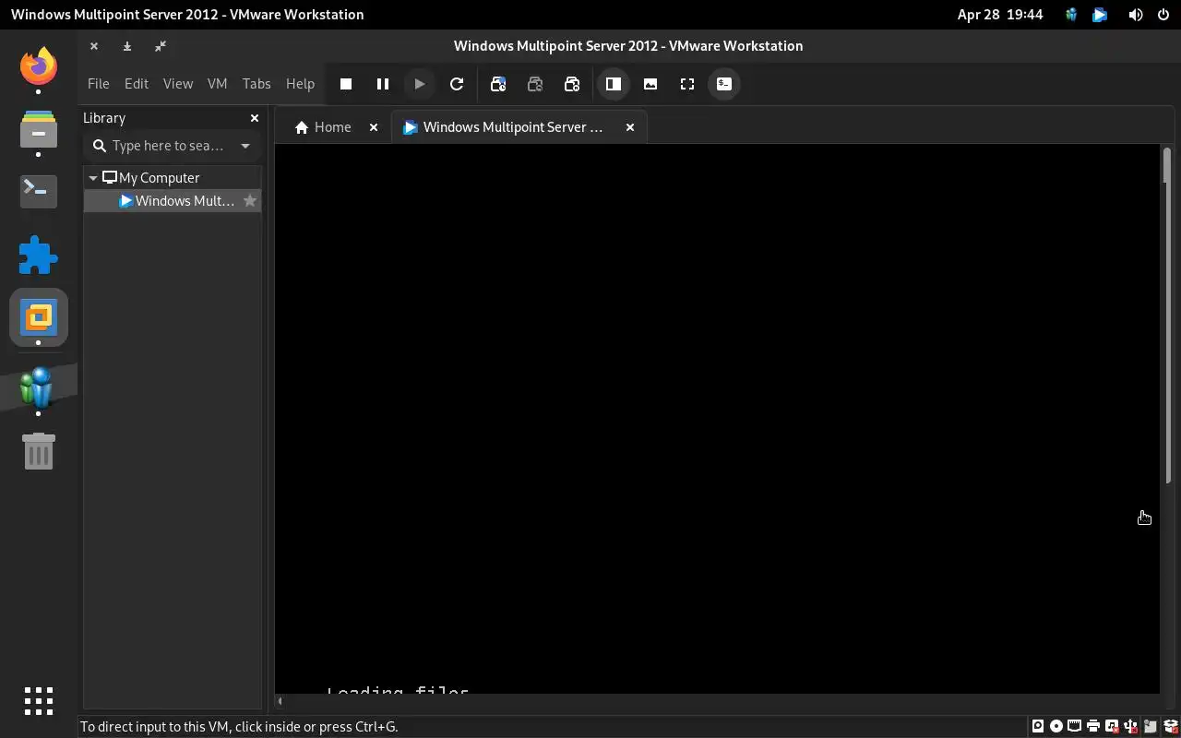Screen dimensions: 1181x738
Task: Open Terminal from the dock
Action: coord(39,191)
